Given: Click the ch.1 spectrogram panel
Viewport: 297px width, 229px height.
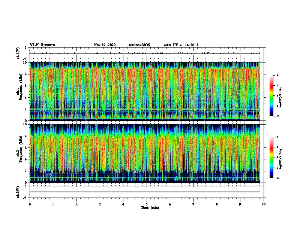Looking at the screenshot, I should (x=145, y=91).
